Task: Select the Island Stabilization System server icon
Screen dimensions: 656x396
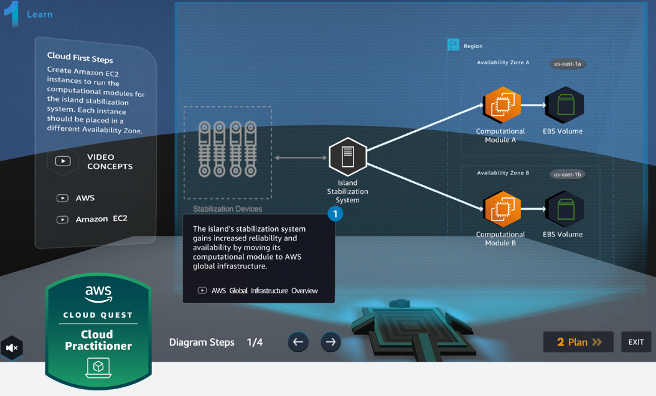Action: click(x=348, y=156)
